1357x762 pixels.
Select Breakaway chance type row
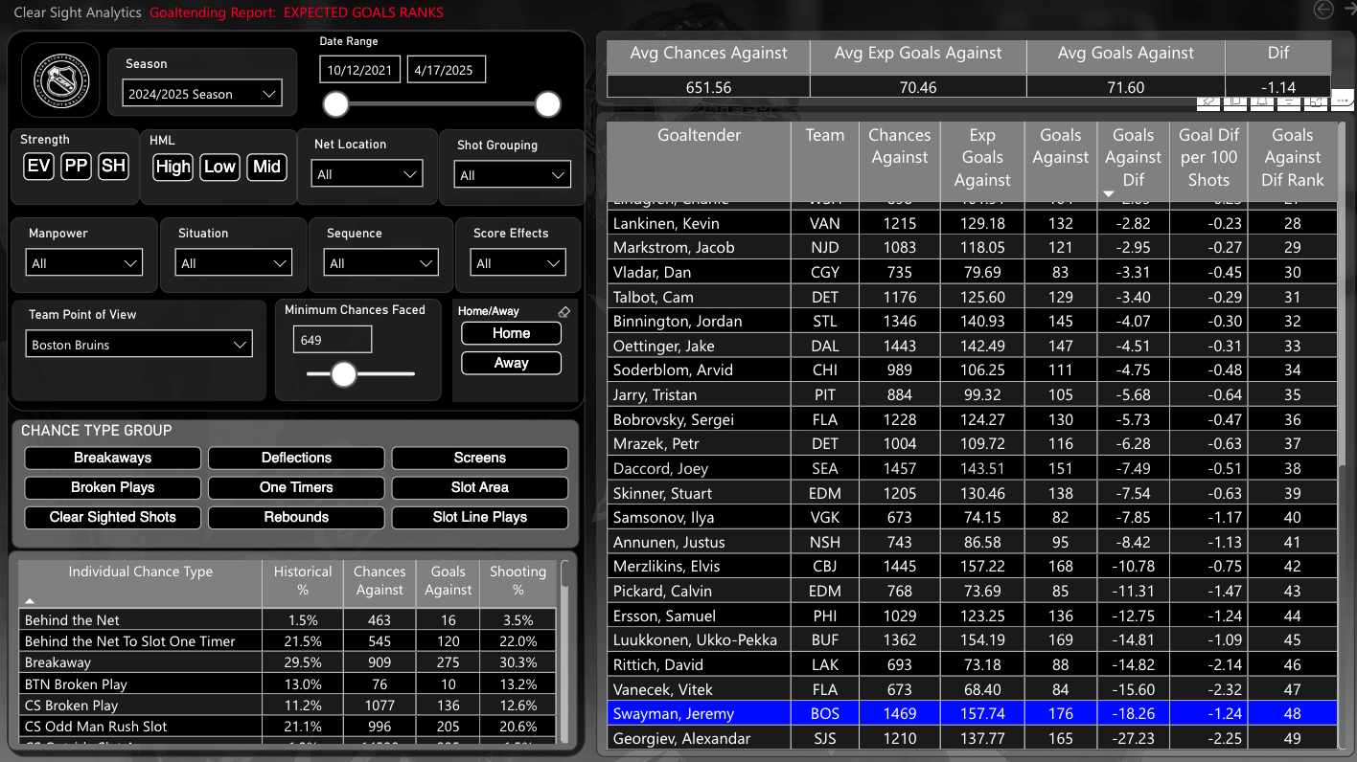[289, 662]
